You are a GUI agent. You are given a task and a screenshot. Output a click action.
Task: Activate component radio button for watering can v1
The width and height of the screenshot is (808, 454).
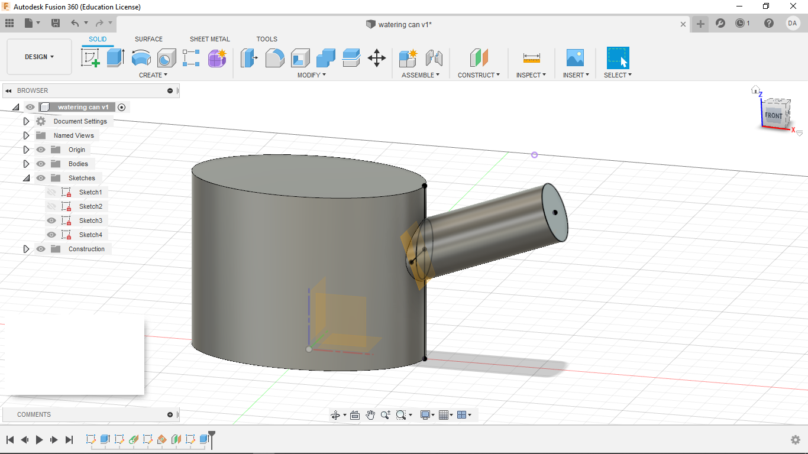pos(122,107)
